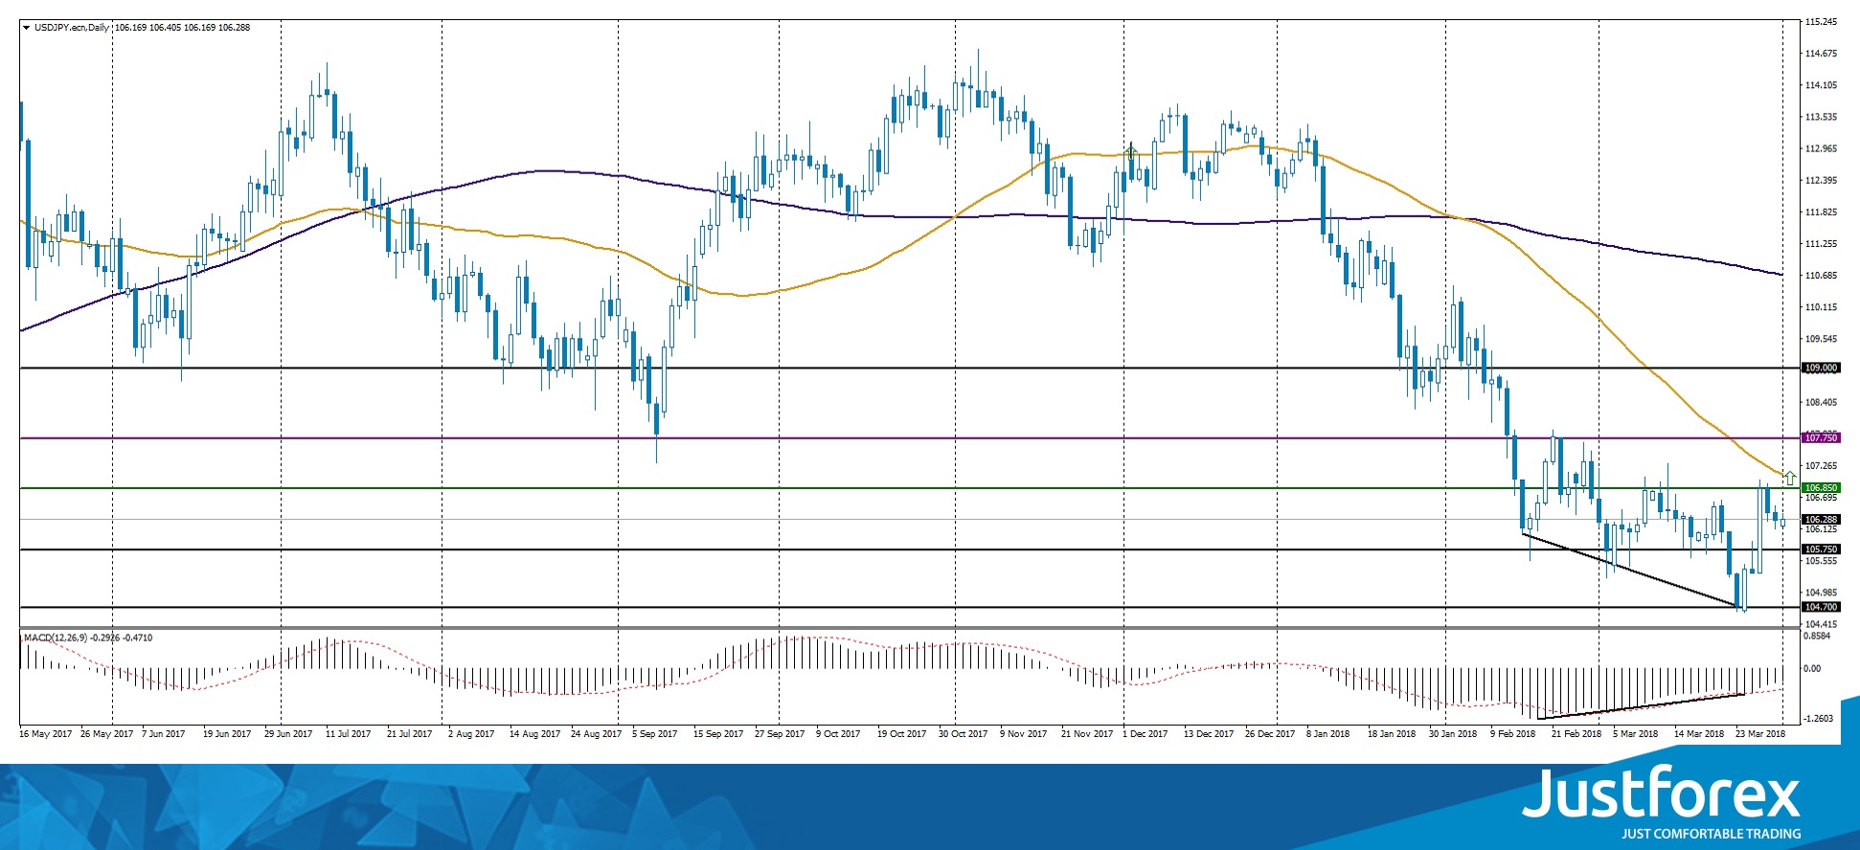Click the 21 Jul 2017 date label
Screen dimensions: 1860x850
tap(410, 734)
